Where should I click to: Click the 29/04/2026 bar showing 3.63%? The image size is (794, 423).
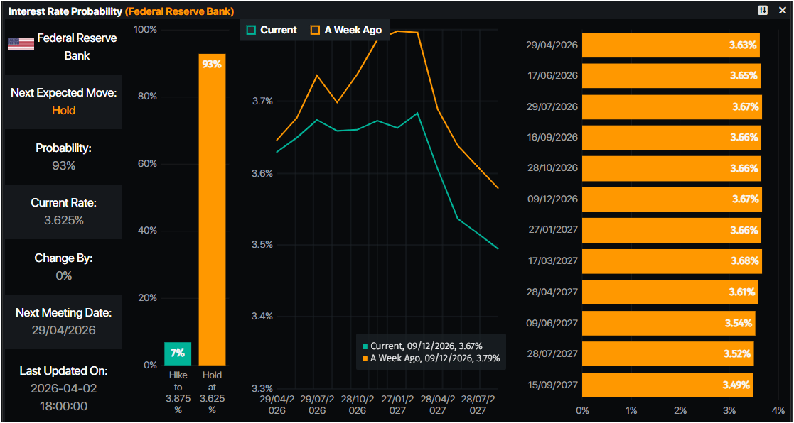coord(671,45)
